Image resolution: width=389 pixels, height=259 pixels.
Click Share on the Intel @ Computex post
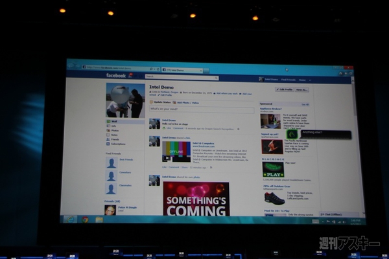tap(184, 167)
